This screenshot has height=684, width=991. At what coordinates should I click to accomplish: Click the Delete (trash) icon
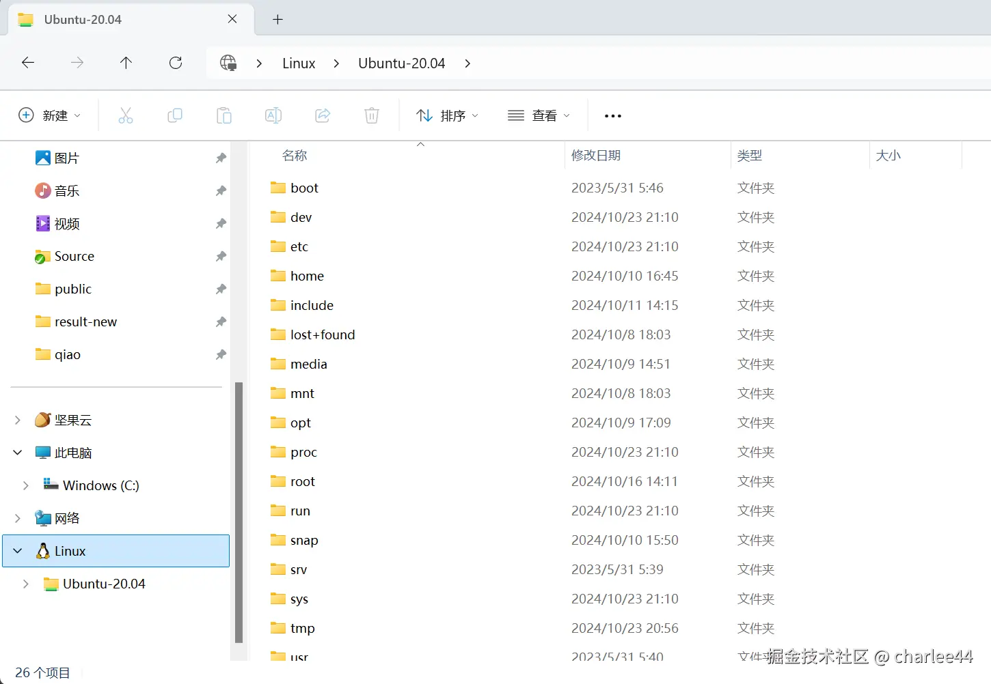click(372, 115)
